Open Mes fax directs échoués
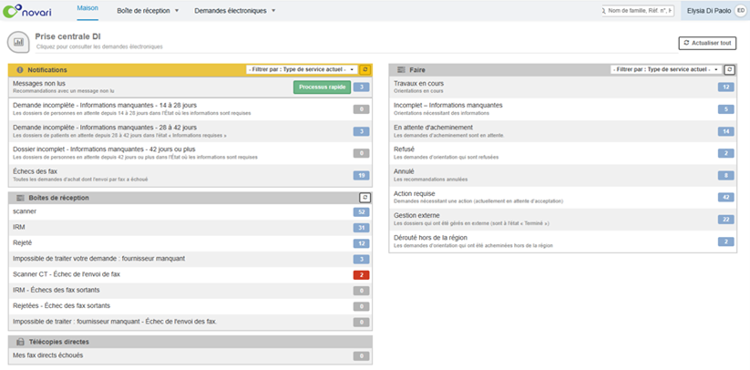Image resolution: width=750 pixels, height=370 pixels. 190,356
